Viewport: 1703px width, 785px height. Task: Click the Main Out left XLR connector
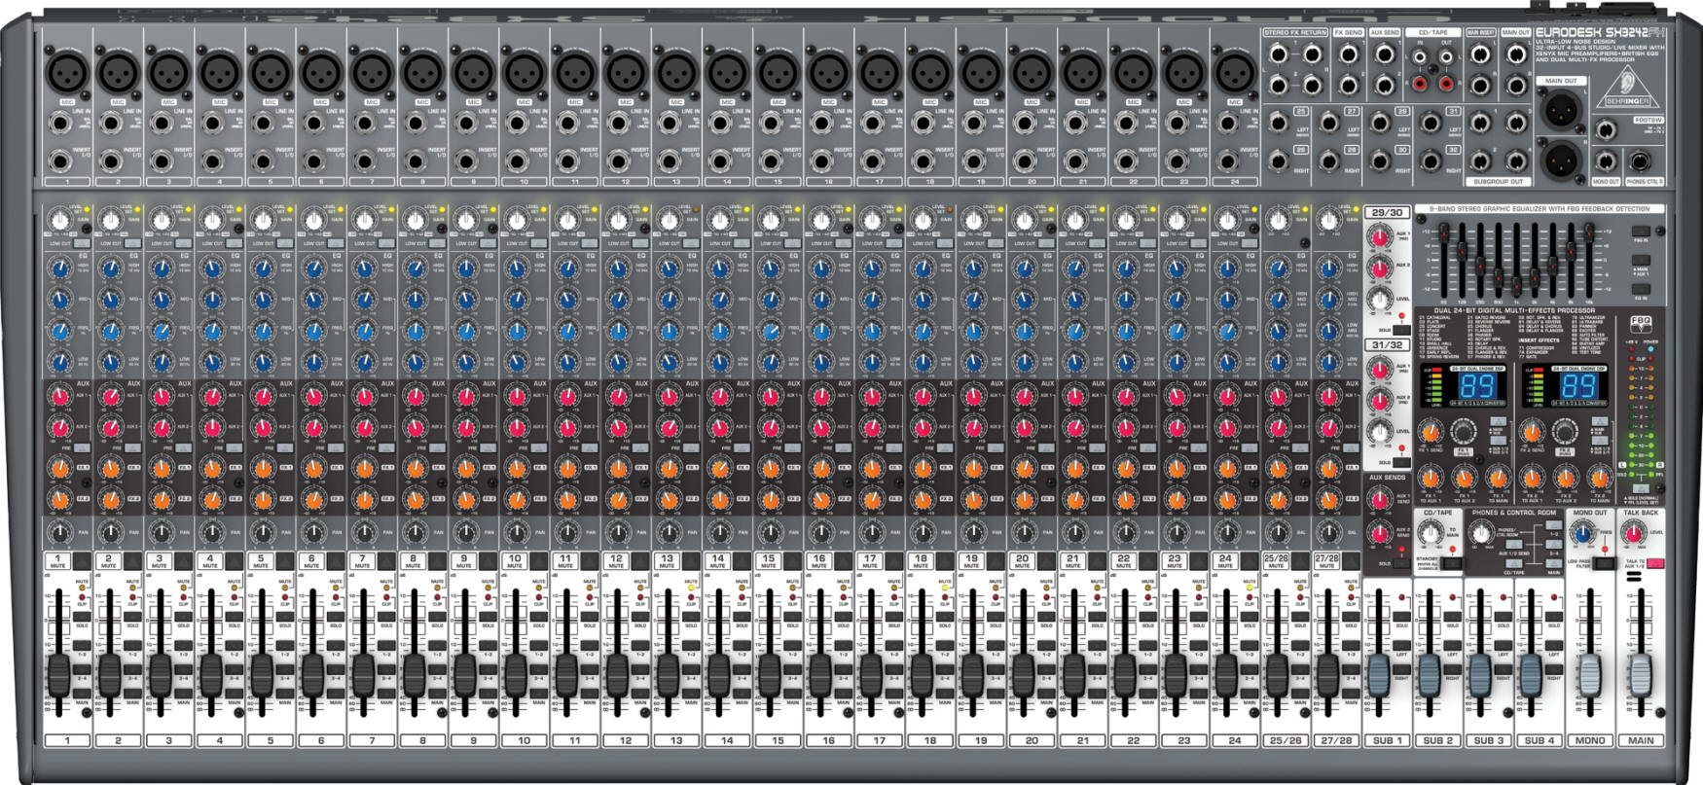1559,107
